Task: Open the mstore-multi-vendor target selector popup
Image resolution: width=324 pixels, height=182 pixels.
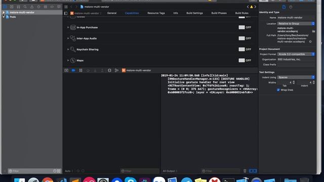Action: click(86, 13)
